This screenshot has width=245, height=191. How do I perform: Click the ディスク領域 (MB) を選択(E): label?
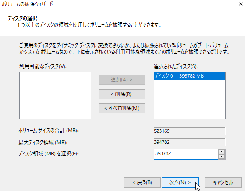[x=48, y=154]
